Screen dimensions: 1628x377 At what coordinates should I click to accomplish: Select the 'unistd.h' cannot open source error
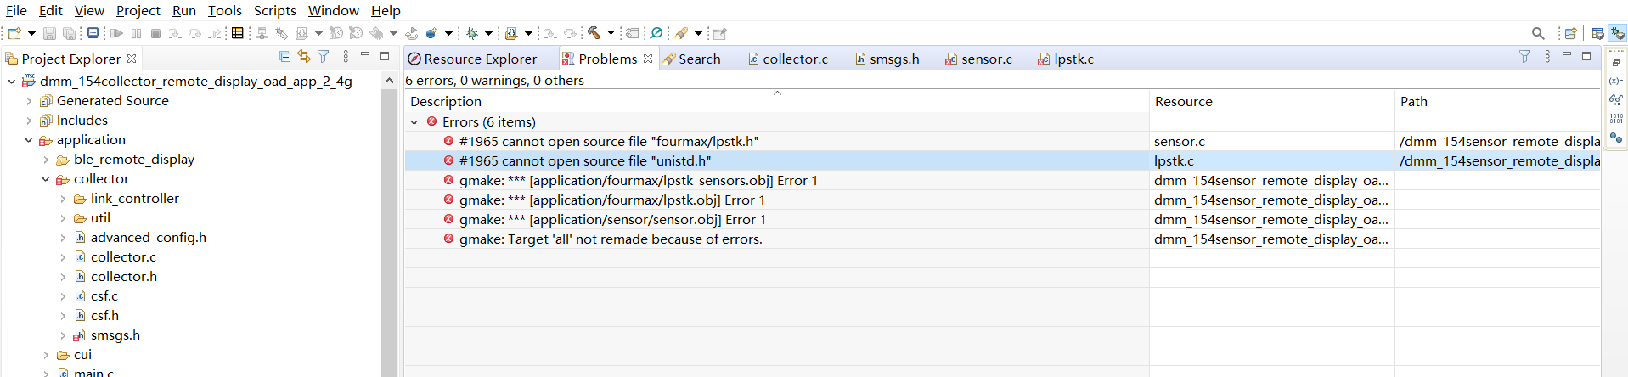(x=585, y=160)
